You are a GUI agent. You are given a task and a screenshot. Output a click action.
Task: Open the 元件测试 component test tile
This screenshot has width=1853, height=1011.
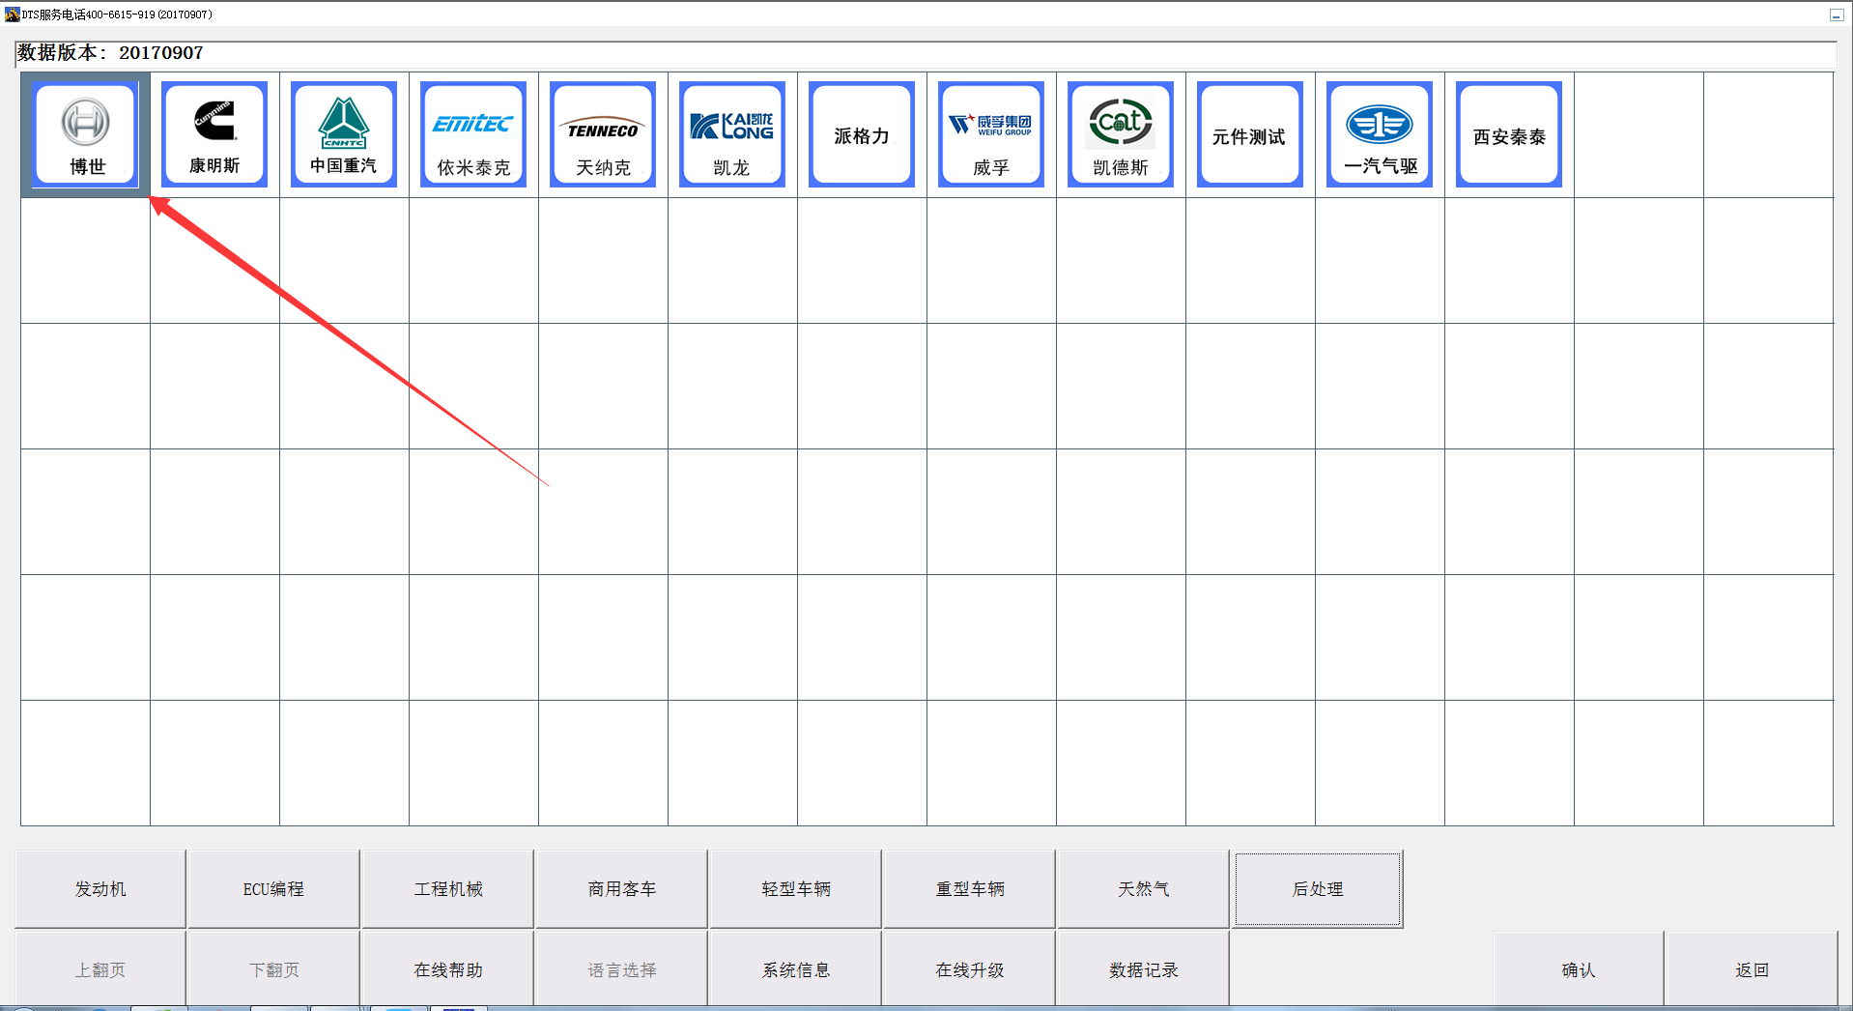1250,133
